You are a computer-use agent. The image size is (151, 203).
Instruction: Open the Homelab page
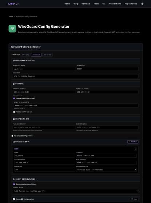[x=86, y=4]
